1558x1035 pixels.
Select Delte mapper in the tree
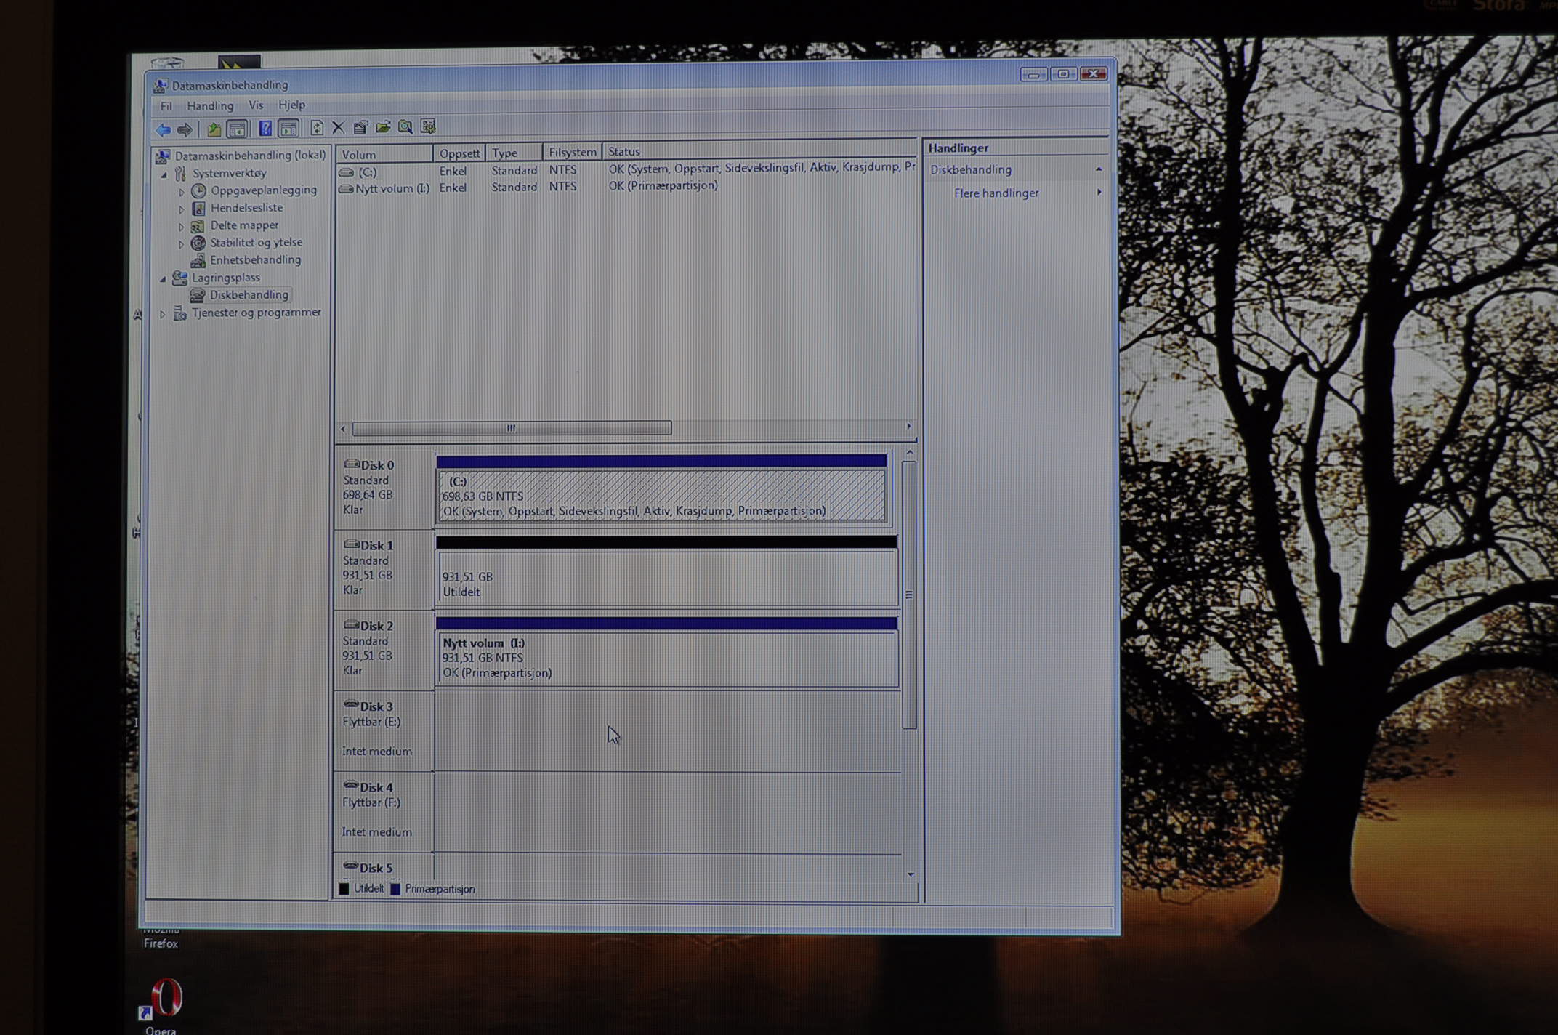tap(244, 225)
